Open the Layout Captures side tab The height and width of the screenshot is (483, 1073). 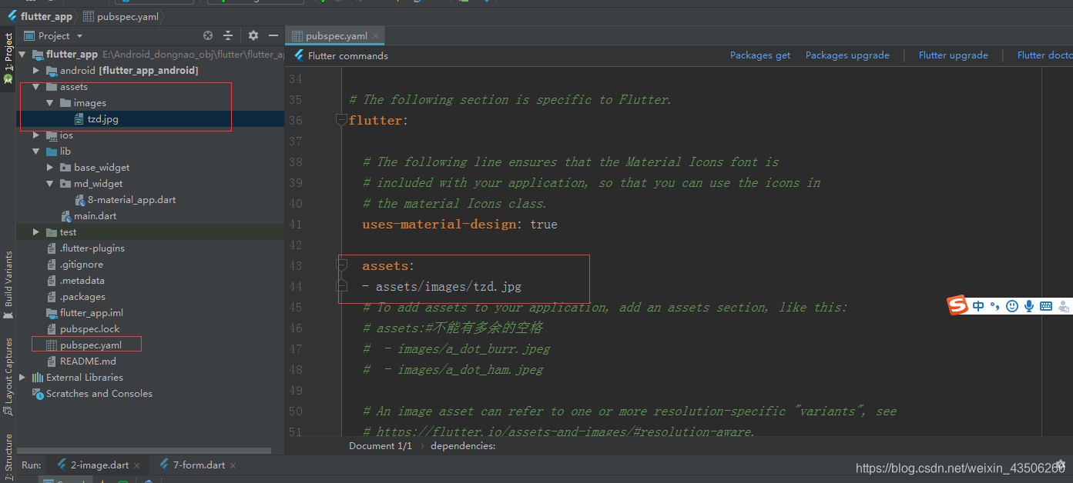[8, 377]
